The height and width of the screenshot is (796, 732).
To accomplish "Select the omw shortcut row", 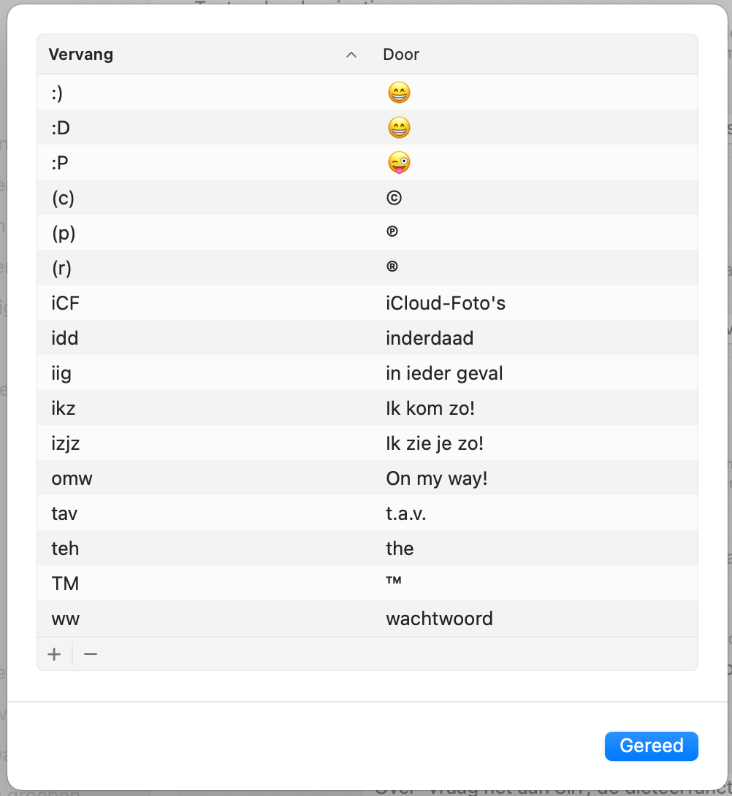I will 367,478.
